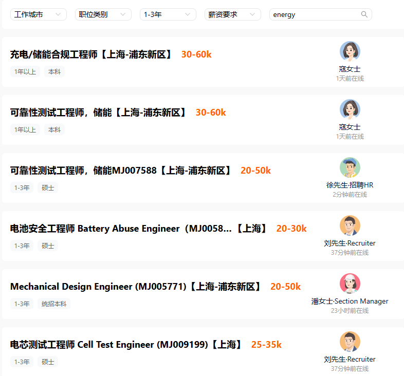Open job Battery Abuse Engineer listing
404x376 pixels.
(x=139, y=229)
